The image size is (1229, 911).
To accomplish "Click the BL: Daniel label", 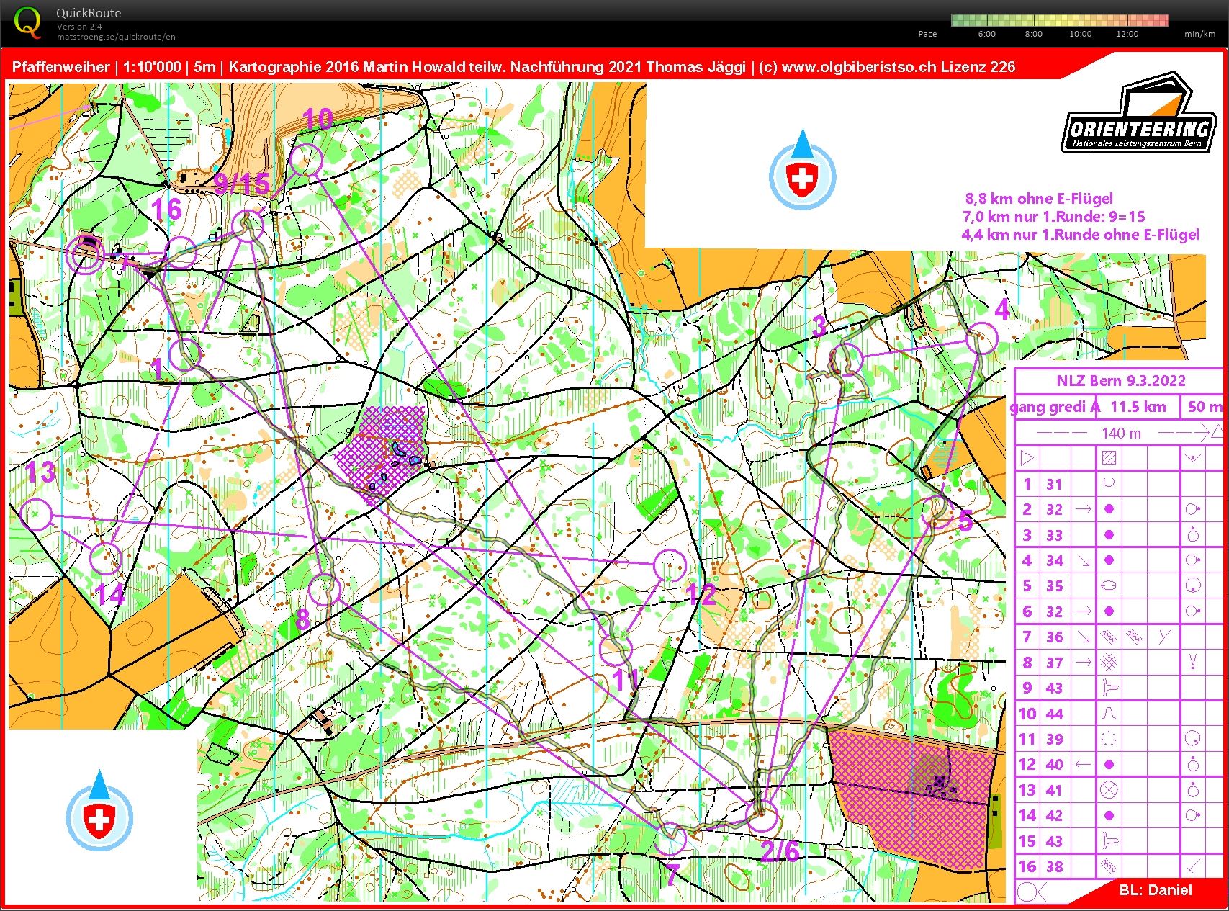I will (1155, 889).
